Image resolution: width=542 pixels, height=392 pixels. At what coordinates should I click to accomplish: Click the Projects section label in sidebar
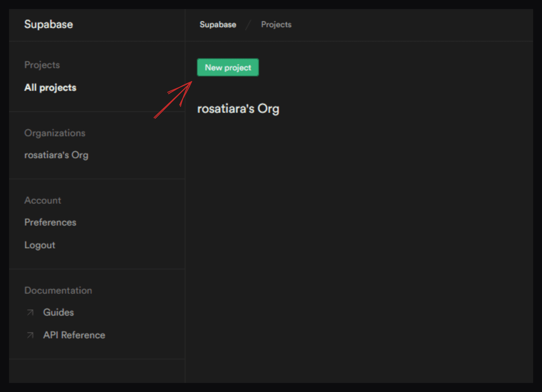pos(42,65)
